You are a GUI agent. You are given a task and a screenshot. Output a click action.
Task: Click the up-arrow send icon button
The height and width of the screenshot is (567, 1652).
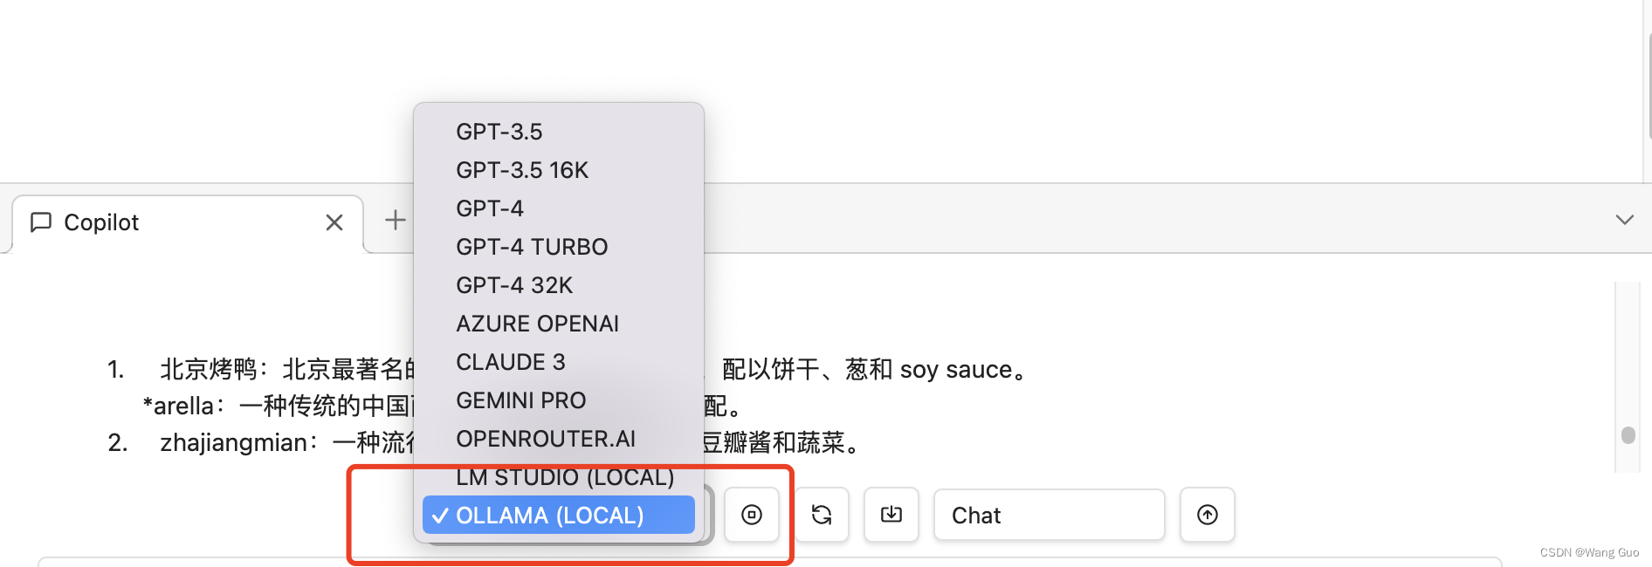click(1208, 515)
